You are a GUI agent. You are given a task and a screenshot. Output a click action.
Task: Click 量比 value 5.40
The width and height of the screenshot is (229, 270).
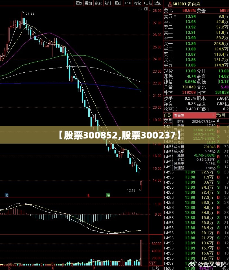[x=225, y=87]
